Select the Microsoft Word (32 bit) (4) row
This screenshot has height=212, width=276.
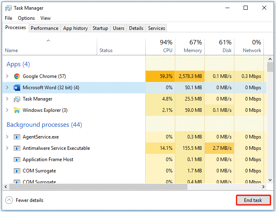[134, 88]
